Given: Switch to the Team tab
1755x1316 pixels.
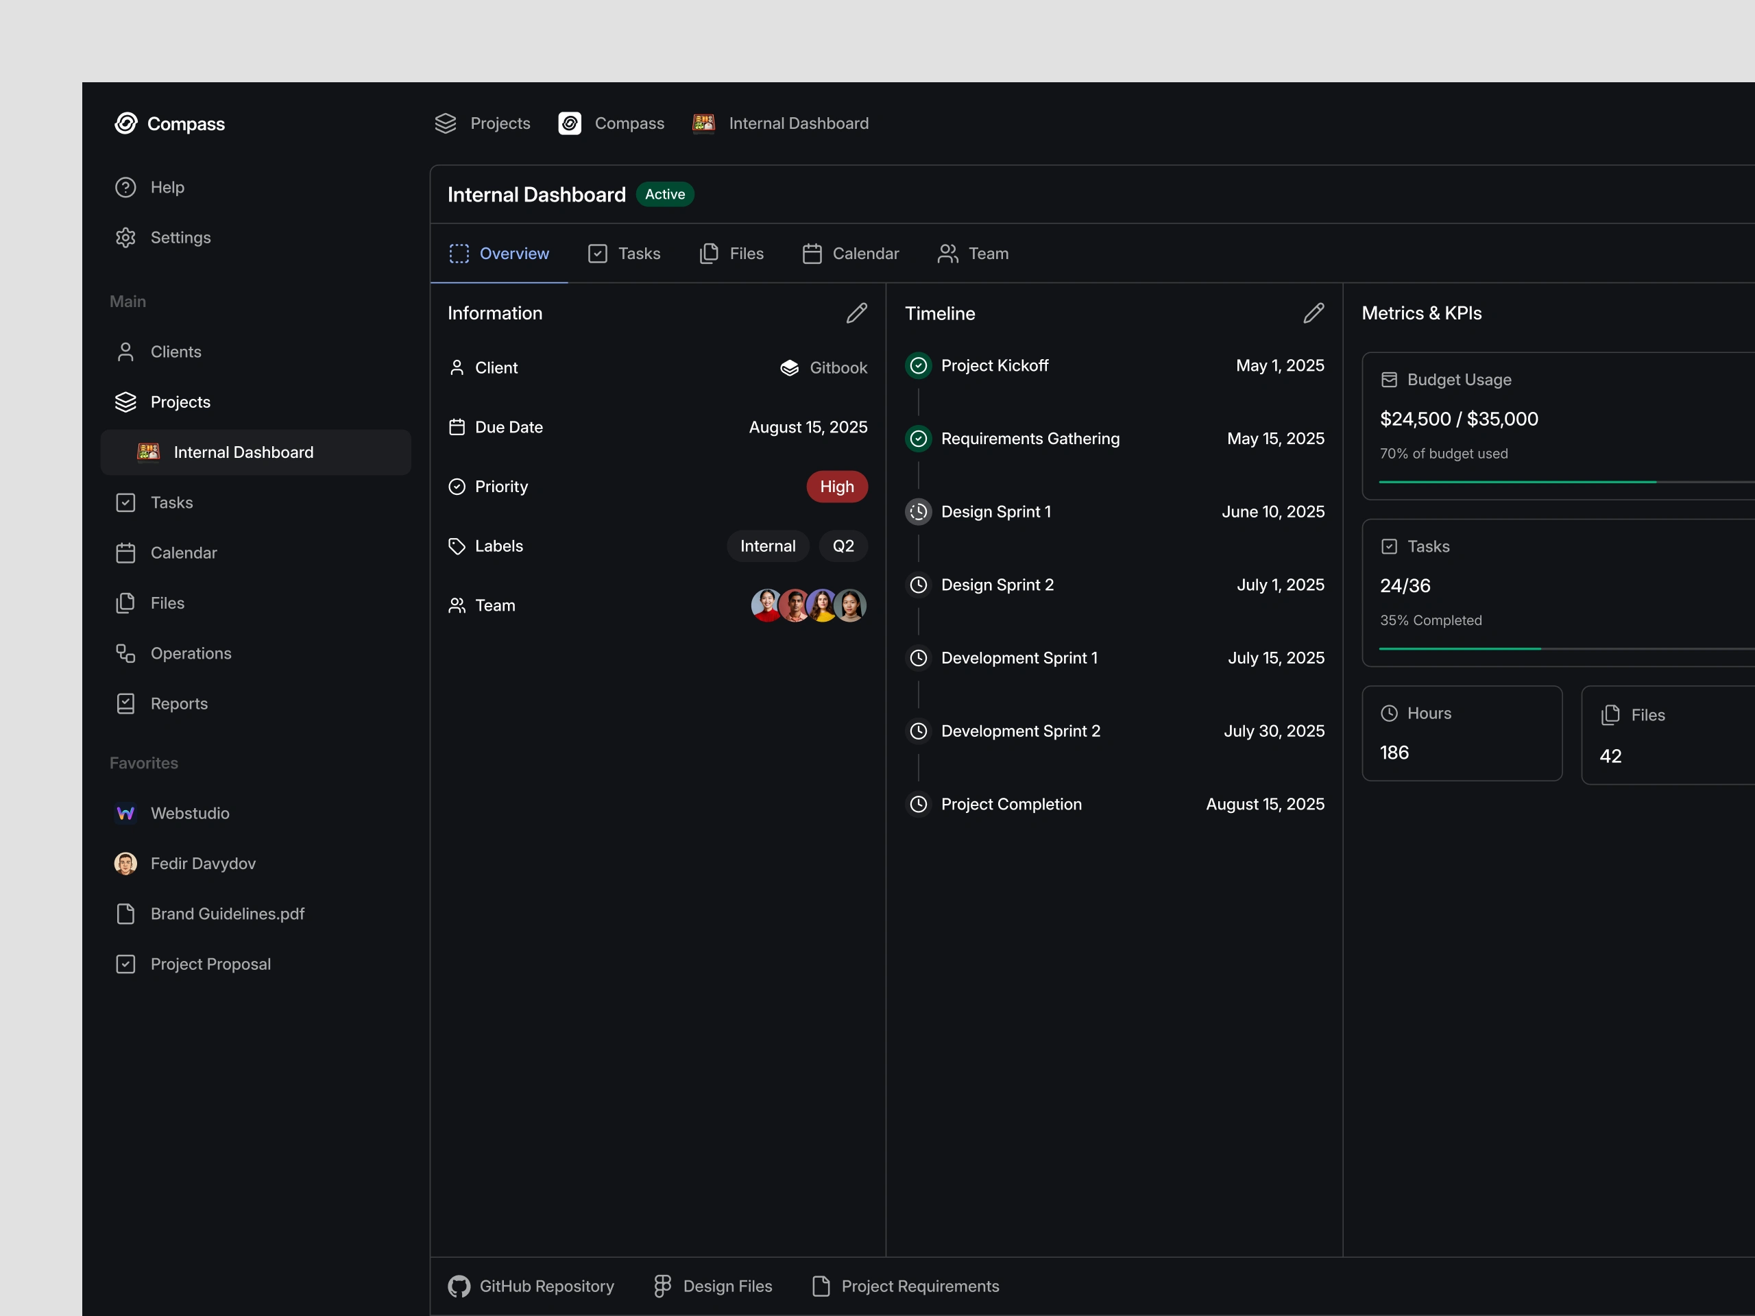Looking at the screenshot, I should pyautogui.click(x=973, y=254).
